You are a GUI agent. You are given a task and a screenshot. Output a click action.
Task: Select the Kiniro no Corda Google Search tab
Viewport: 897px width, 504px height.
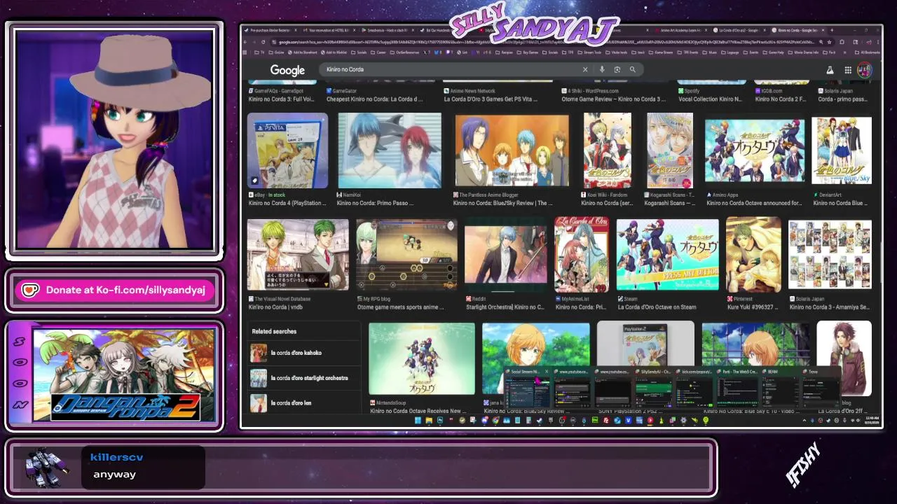(797, 30)
